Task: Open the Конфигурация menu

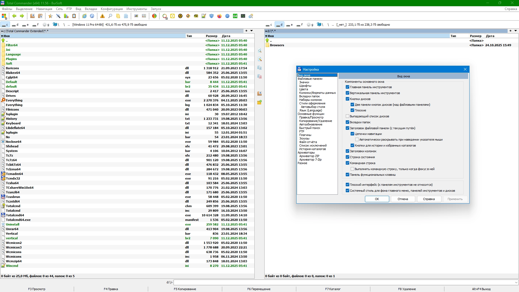Action: 112,9
